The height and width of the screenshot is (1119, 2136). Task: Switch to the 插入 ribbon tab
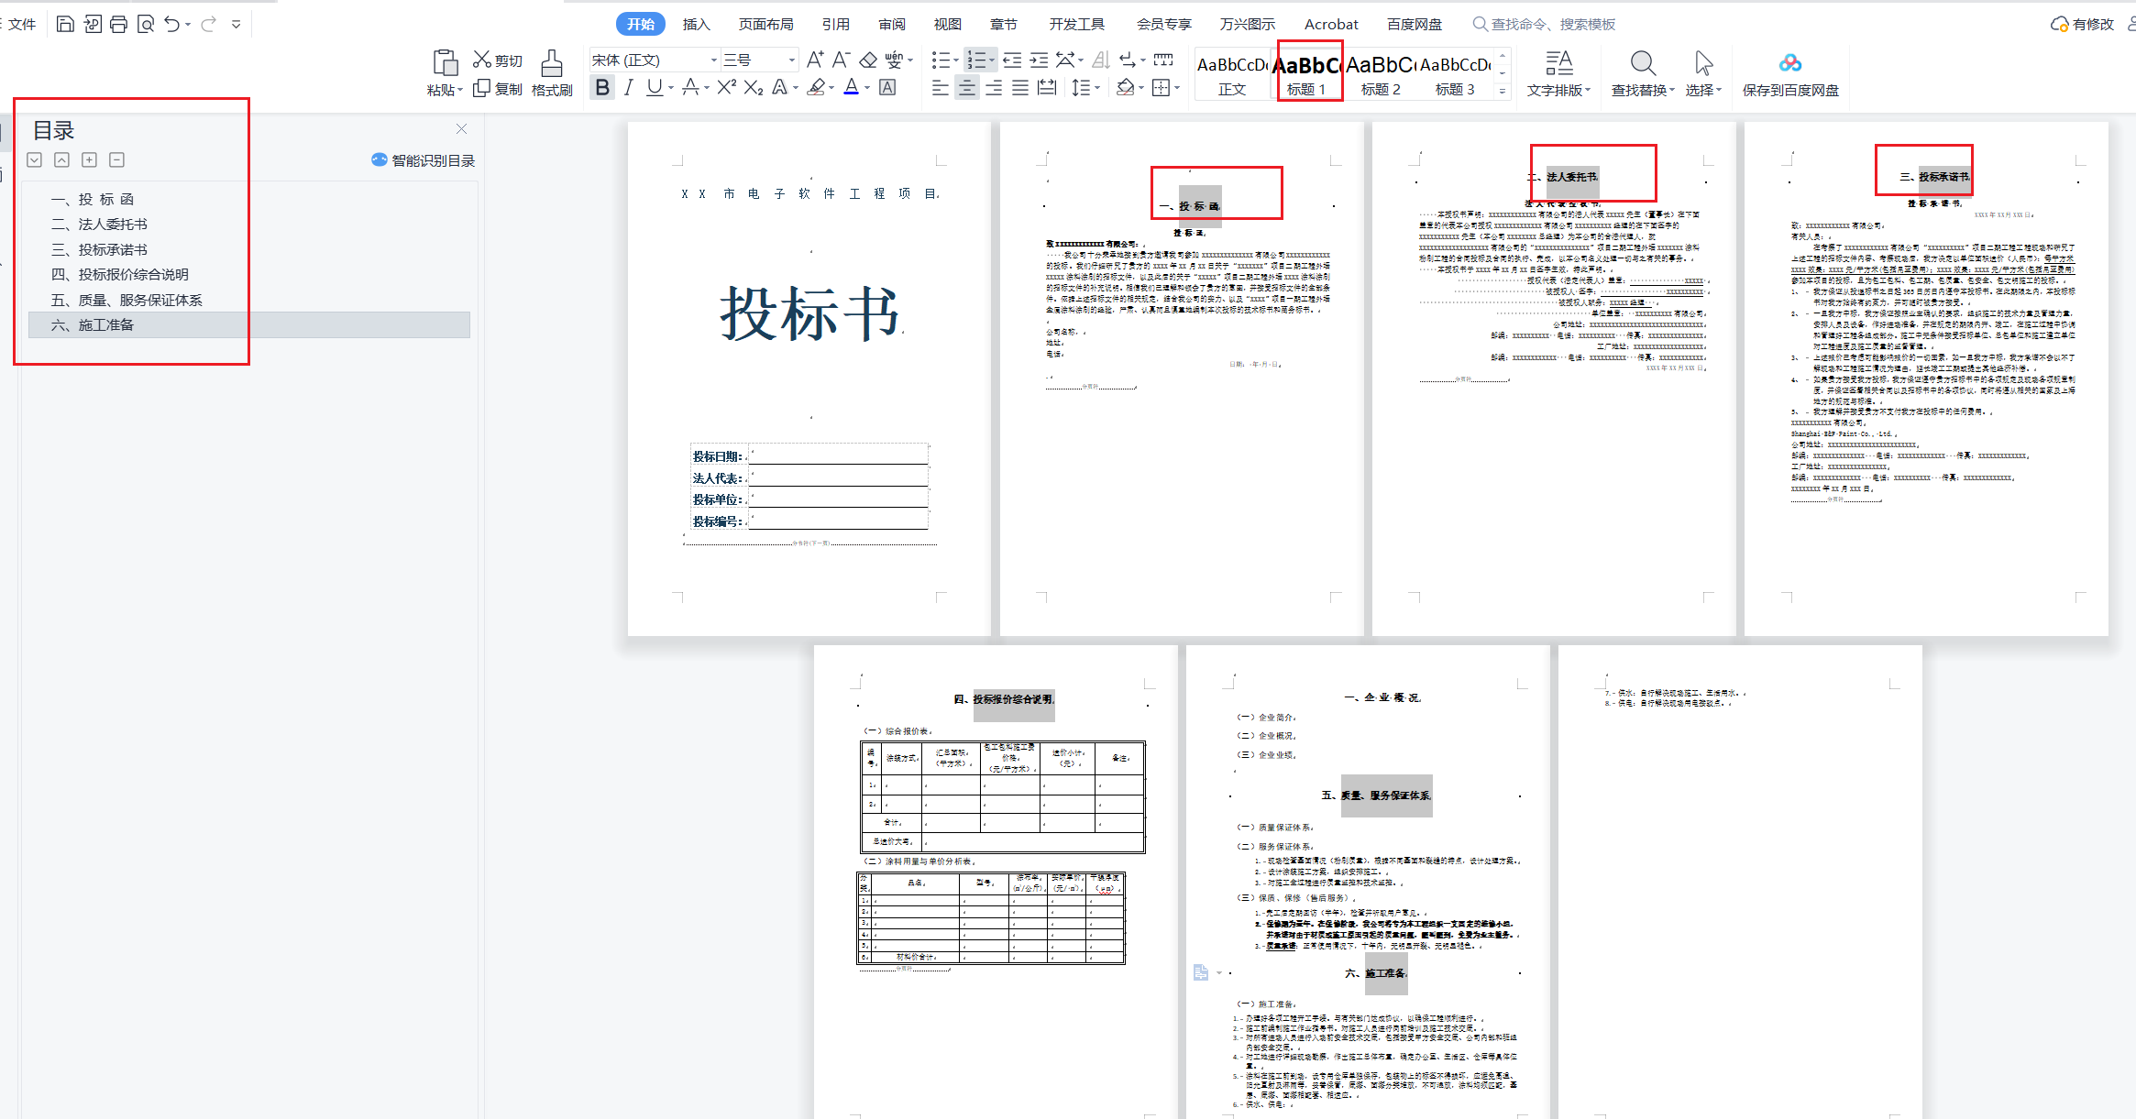696,24
